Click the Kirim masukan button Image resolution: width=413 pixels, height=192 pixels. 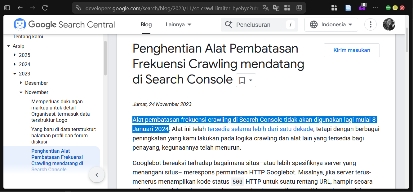coord(351,50)
